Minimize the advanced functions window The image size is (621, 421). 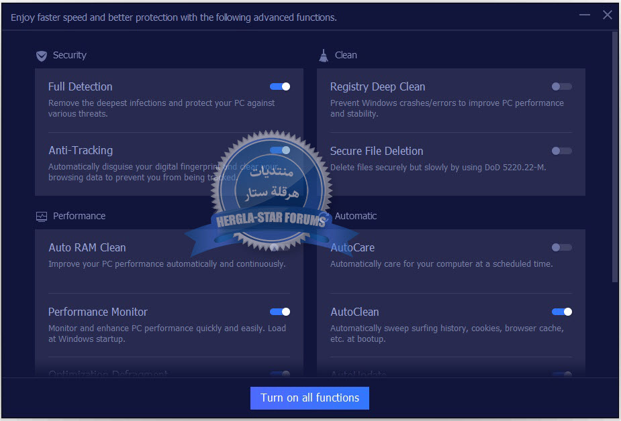coord(585,15)
